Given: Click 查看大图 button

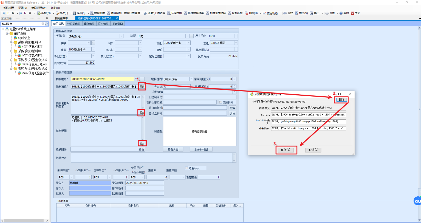Looking at the screenshot, I should 173,149.
